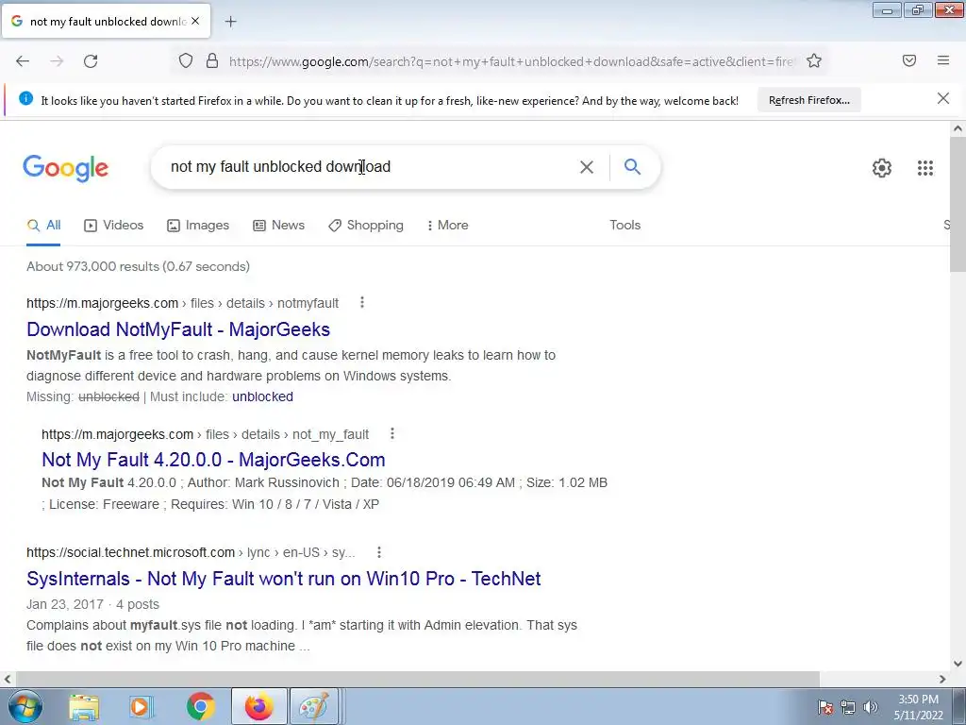966x725 pixels.
Task: Open the Google apps grid icon
Action: [x=925, y=168]
